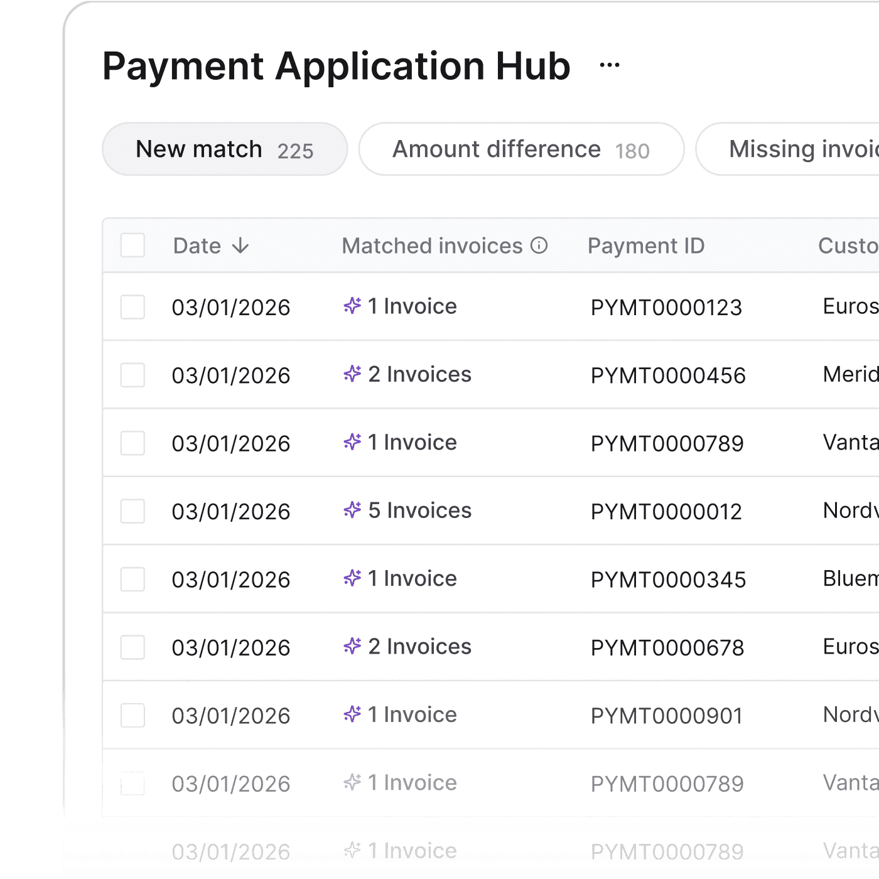Click the sparkle icon in PYMT0000456 row
Image resolution: width=879 pixels, height=879 pixels.
tap(352, 374)
